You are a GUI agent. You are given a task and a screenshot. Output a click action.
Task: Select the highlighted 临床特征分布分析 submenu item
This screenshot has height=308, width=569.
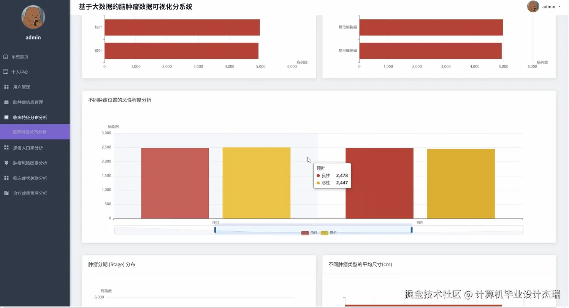(35, 132)
